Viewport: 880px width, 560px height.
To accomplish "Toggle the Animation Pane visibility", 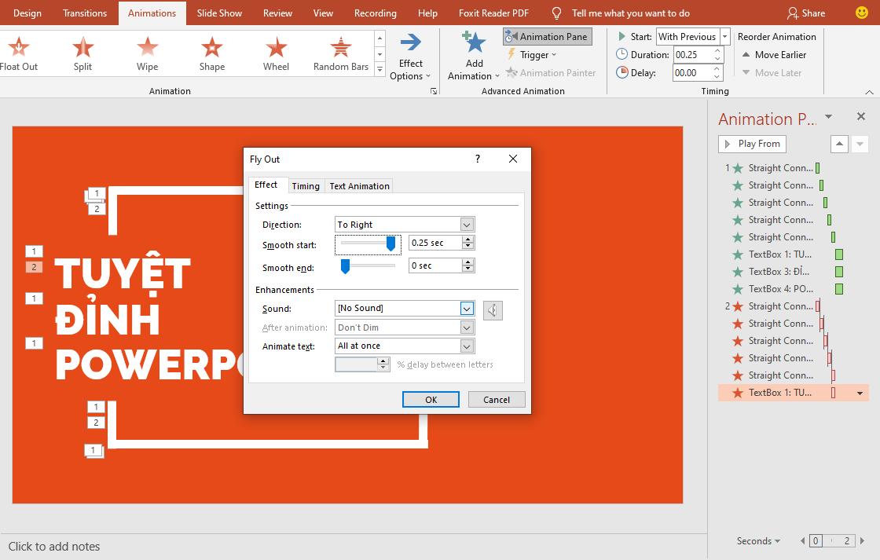I will pyautogui.click(x=547, y=36).
